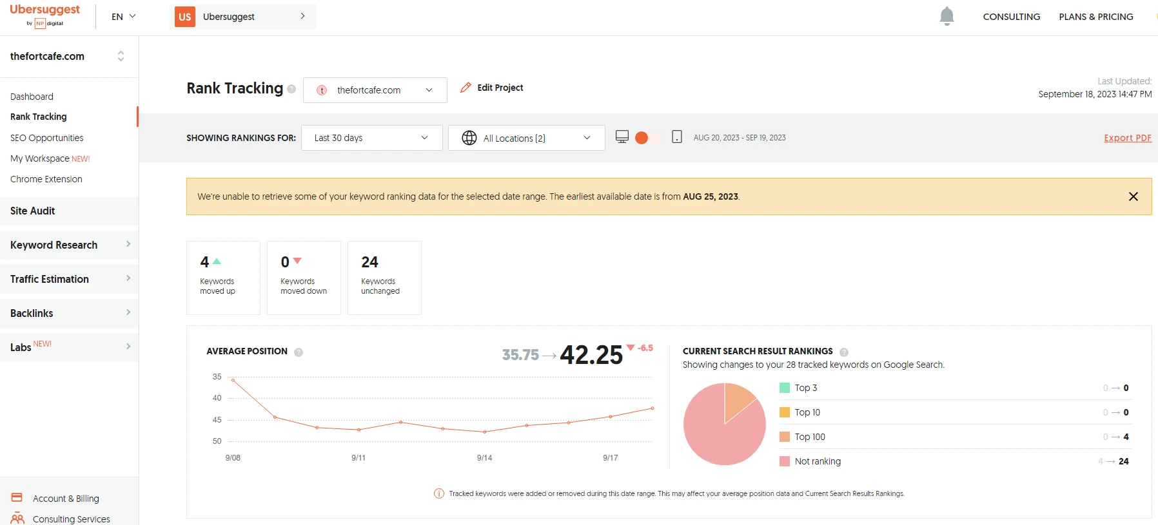Viewport: 1158px width, 525px height.
Task: Expand the Traffic Estimation menu
Action: (69, 279)
